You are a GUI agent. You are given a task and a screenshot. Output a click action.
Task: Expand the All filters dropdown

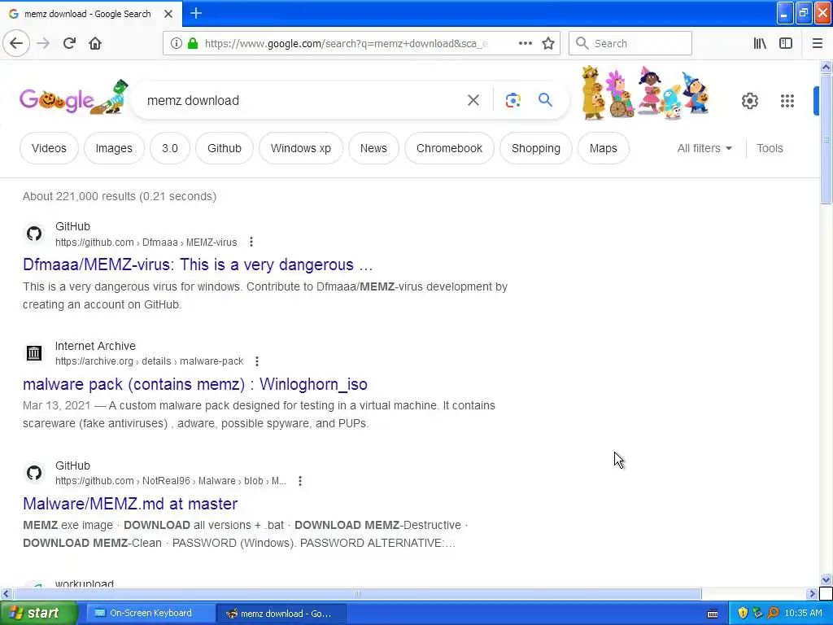704,148
